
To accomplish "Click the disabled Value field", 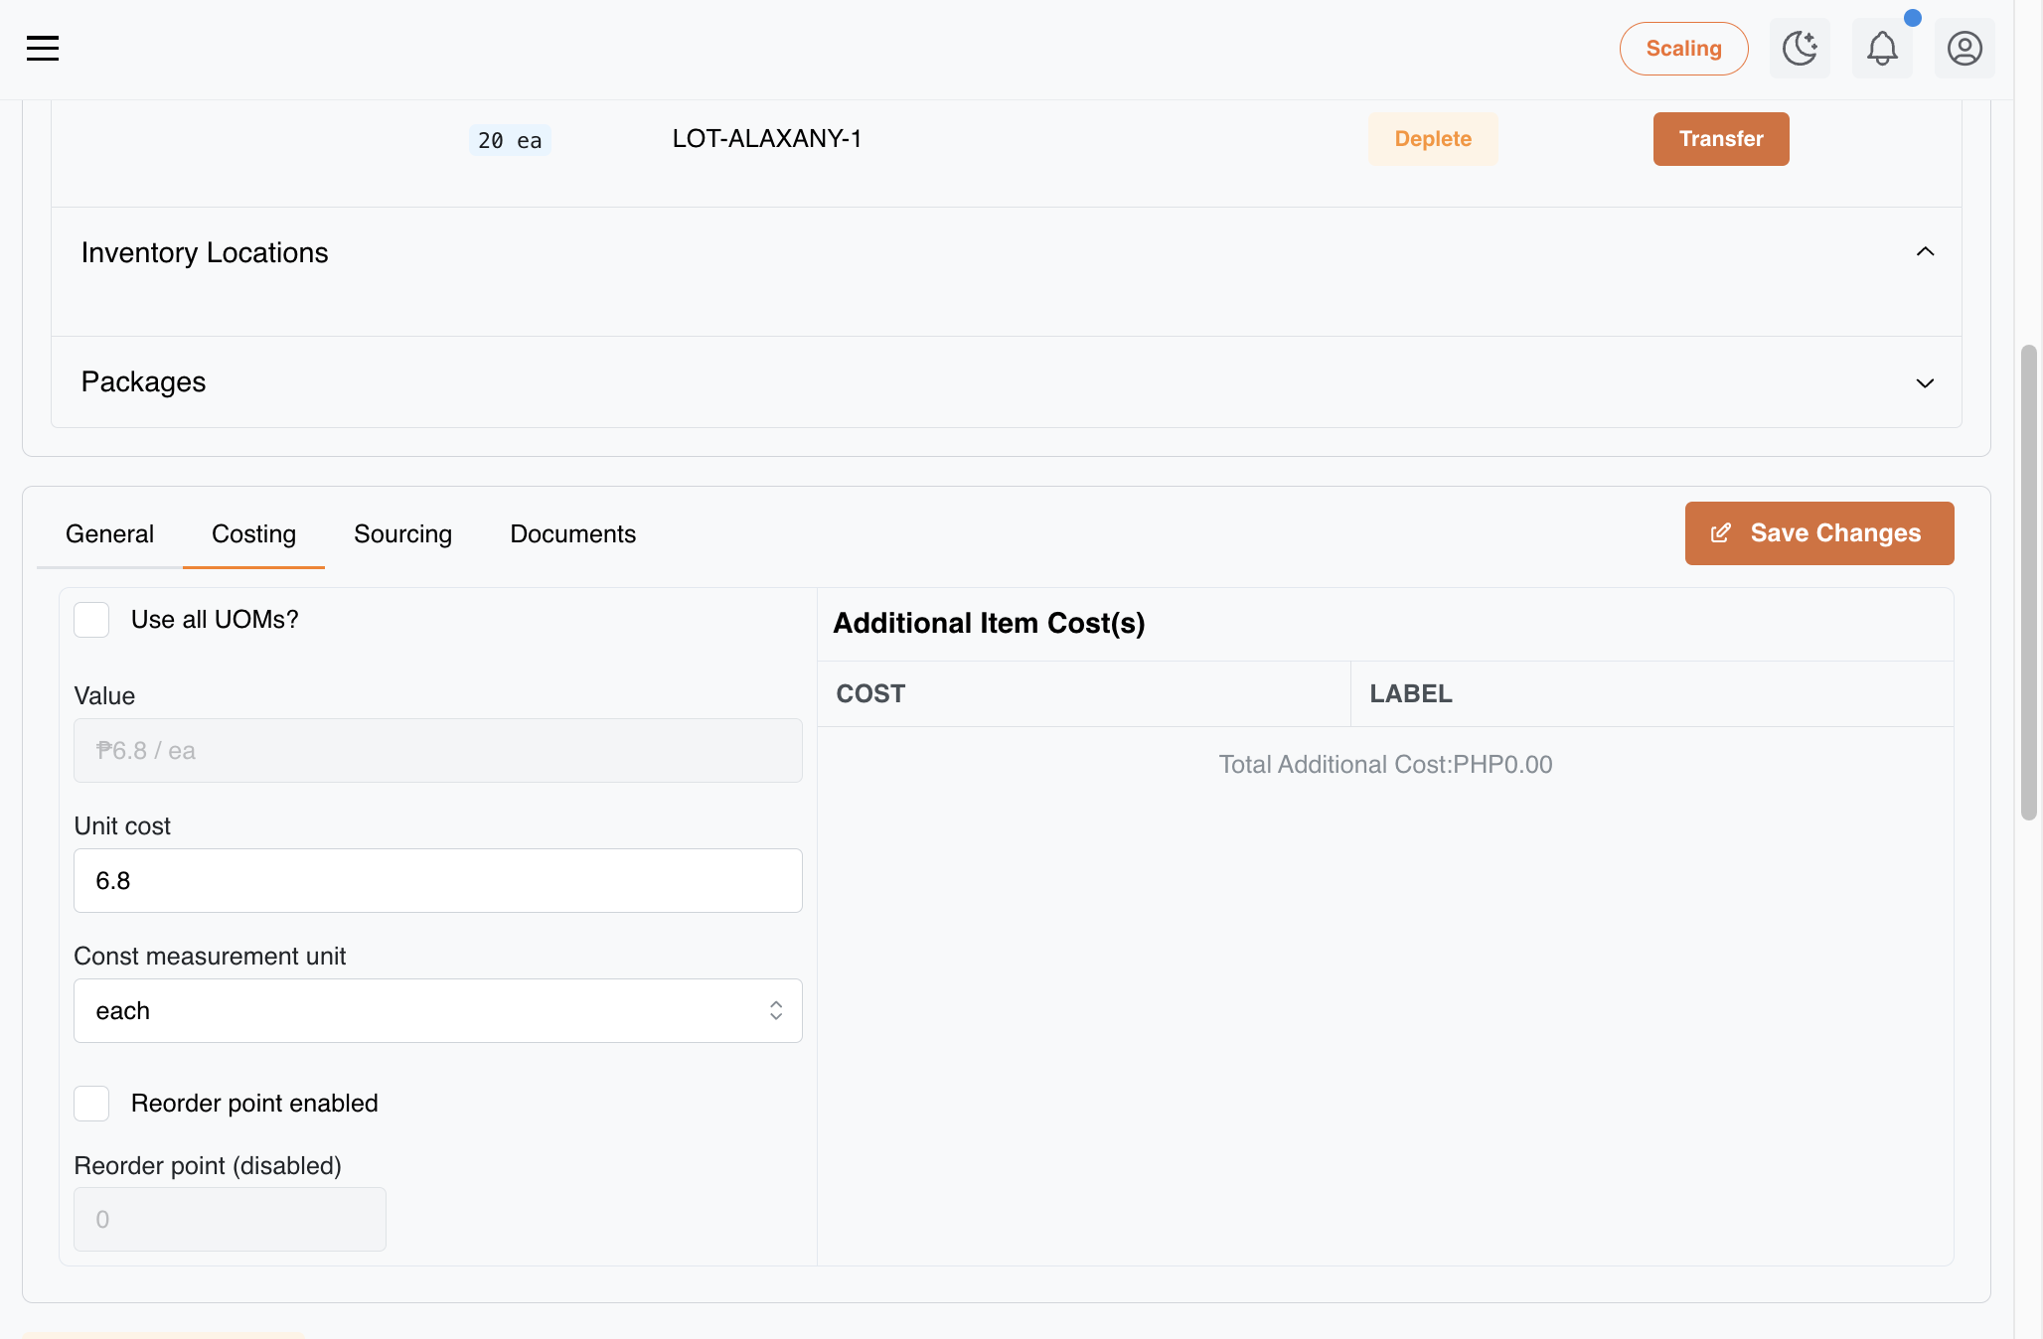I will coord(438,751).
